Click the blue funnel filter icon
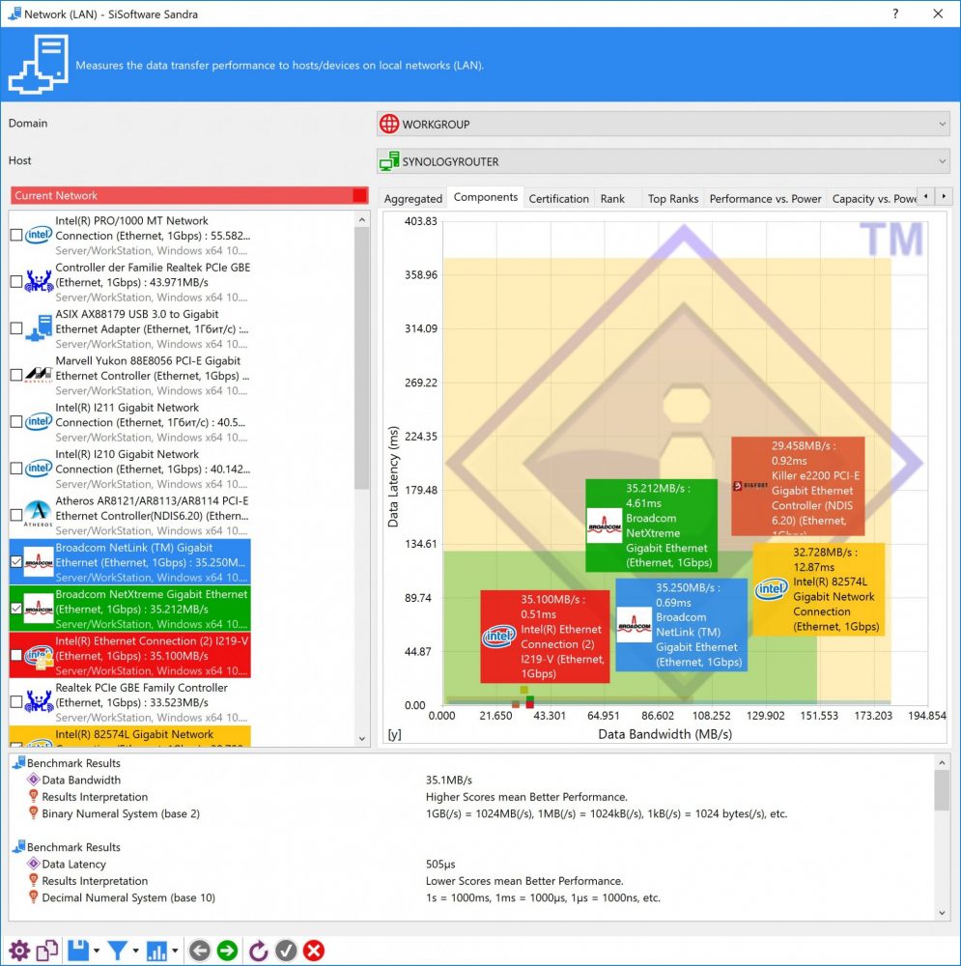Screen dimensions: 961x966 point(118,951)
